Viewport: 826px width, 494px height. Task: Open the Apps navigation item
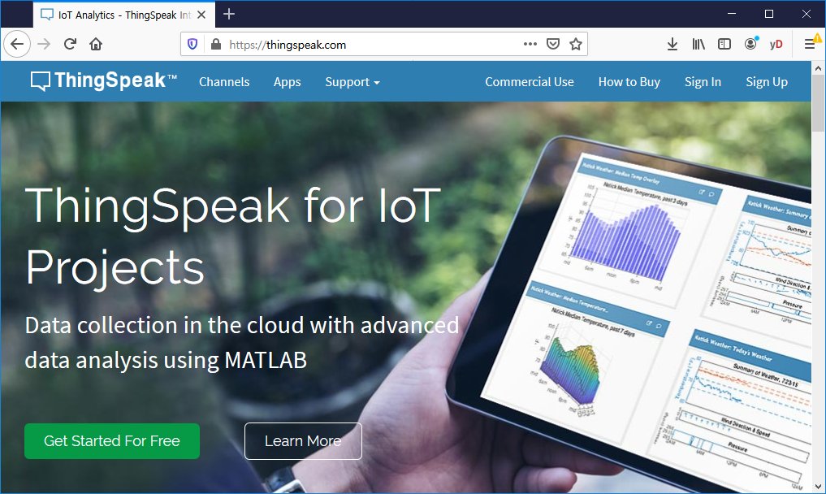(287, 82)
